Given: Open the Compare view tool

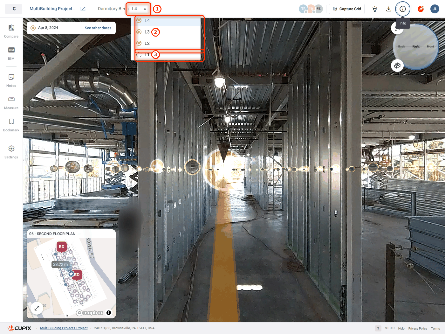Looking at the screenshot, I should pyautogui.click(x=11, y=31).
